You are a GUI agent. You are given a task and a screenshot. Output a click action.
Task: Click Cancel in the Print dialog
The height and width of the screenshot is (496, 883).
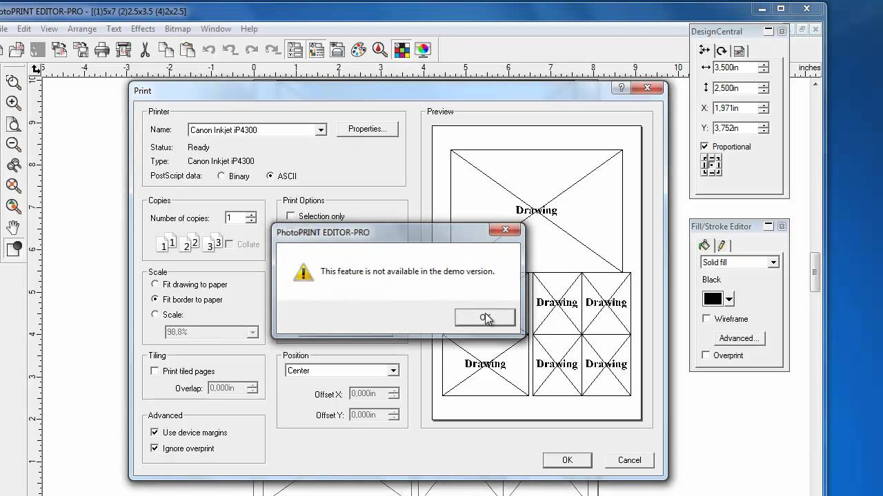point(629,460)
